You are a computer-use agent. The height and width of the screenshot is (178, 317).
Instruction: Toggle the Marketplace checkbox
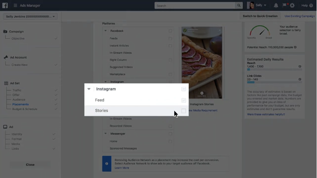click(x=170, y=74)
